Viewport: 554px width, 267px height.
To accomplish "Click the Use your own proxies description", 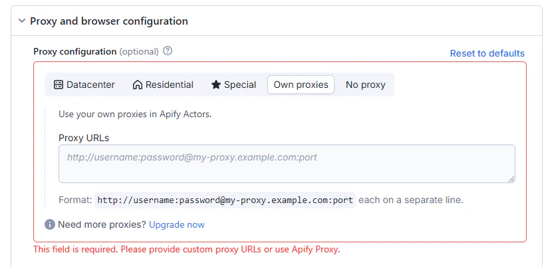I will (x=135, y=114).
